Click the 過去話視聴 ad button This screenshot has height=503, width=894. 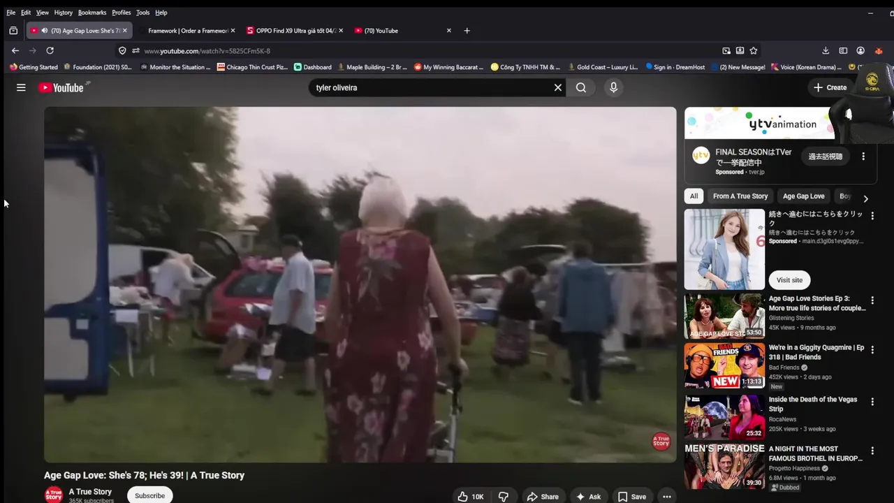coord(826,156)
